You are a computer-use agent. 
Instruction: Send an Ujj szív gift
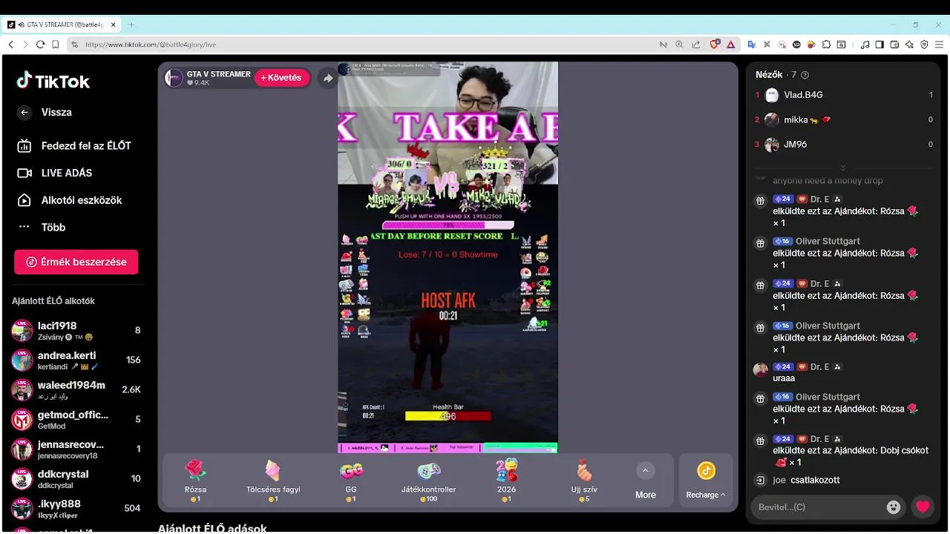[x=585, y=481]
